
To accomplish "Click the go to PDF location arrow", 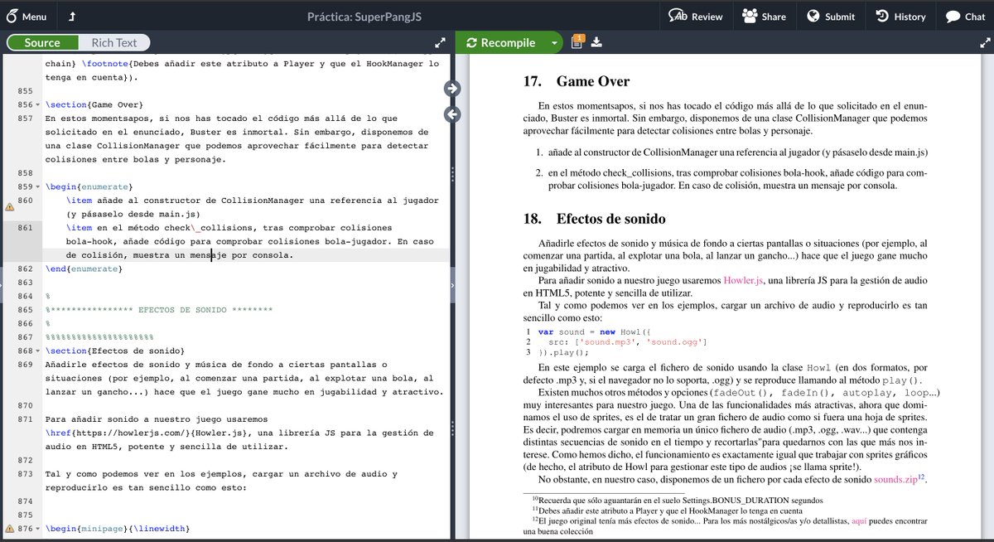I will pos(451,88).
